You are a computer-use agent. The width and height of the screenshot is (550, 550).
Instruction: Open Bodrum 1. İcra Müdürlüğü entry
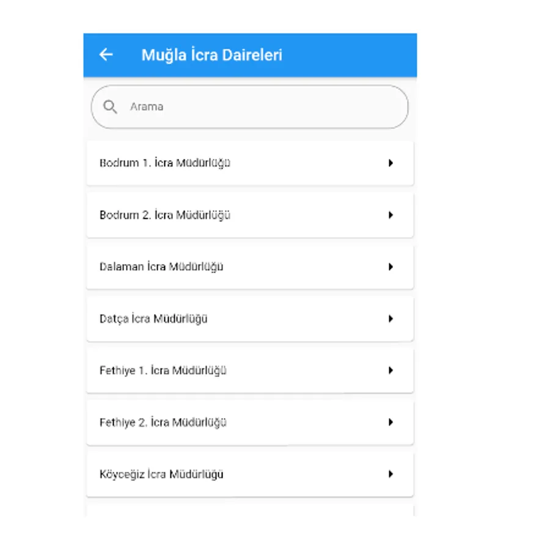pyautogui.click(x=165, y=163)
